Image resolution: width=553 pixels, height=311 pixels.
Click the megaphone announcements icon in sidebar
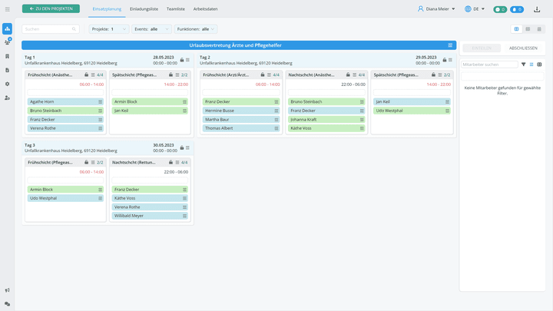coord(7,290)
